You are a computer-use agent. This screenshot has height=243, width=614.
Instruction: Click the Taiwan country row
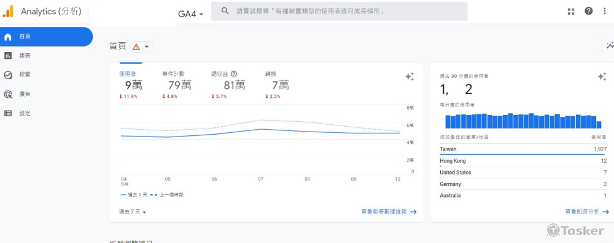click(x=523, y=149)
